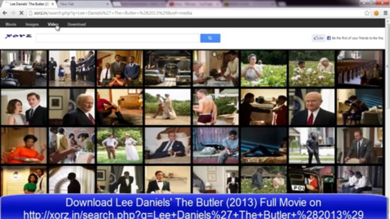Click the xorz logo
Image resolution: width=390 pixels, height=219 pixels.
tap(18, 36)
